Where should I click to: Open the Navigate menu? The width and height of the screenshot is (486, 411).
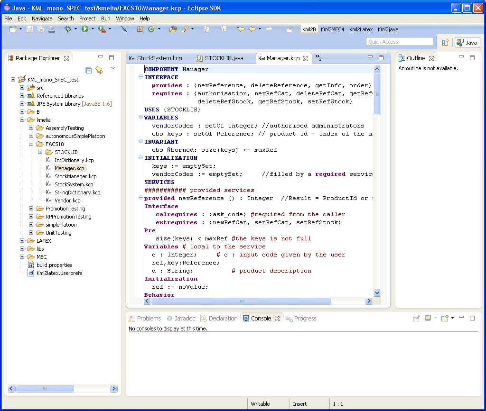click(42, 18)
